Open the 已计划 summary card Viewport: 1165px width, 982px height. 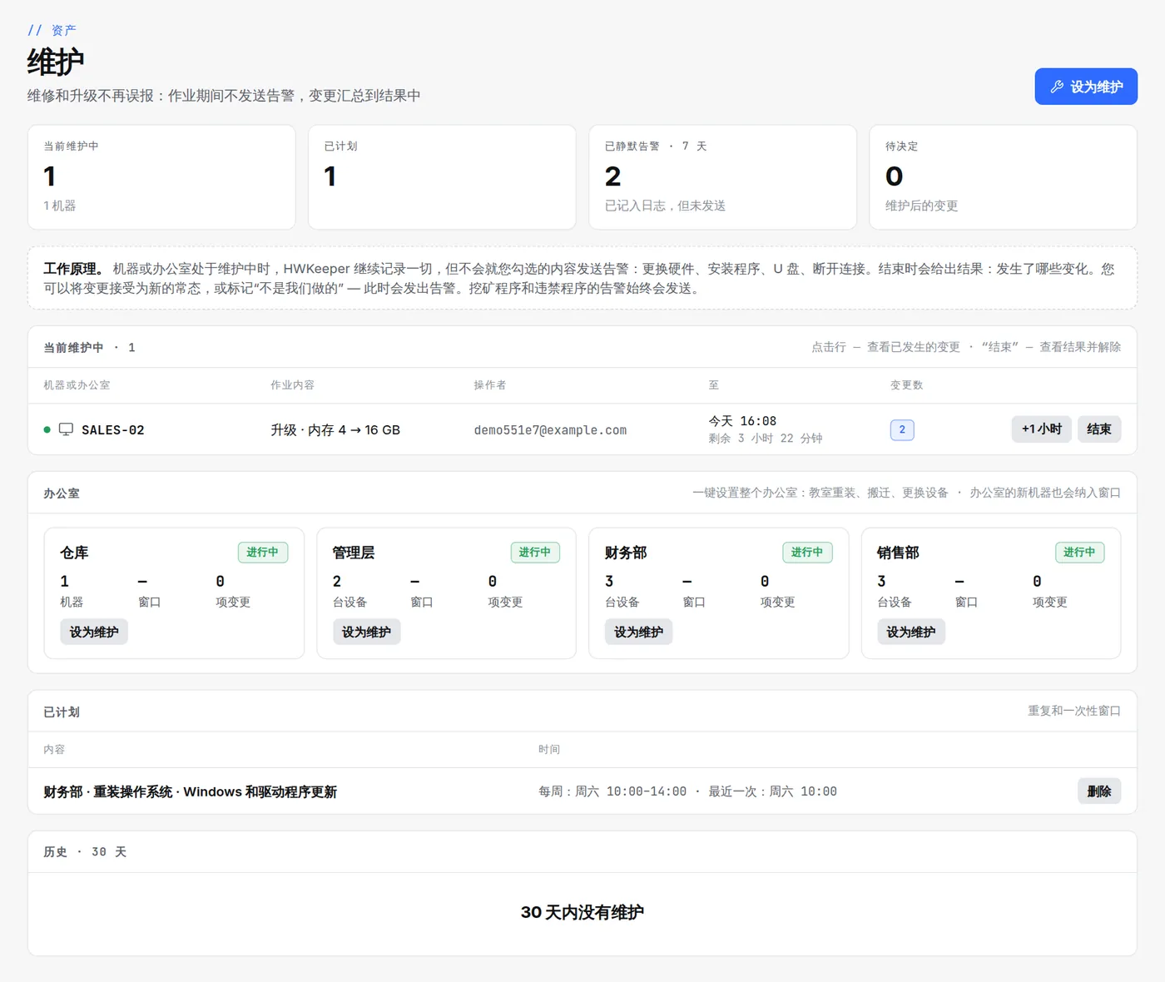pyautogui.click(x=442, y=177)
